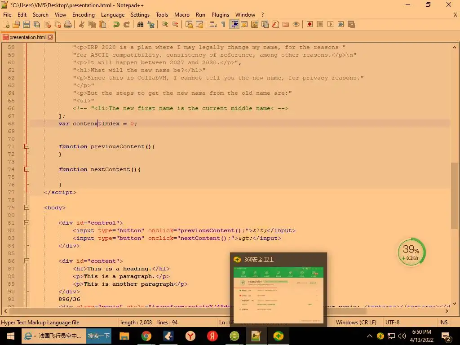Stop macro recording button
The height and width of the screenshot is (345, 460).
(x=320, y=24)
